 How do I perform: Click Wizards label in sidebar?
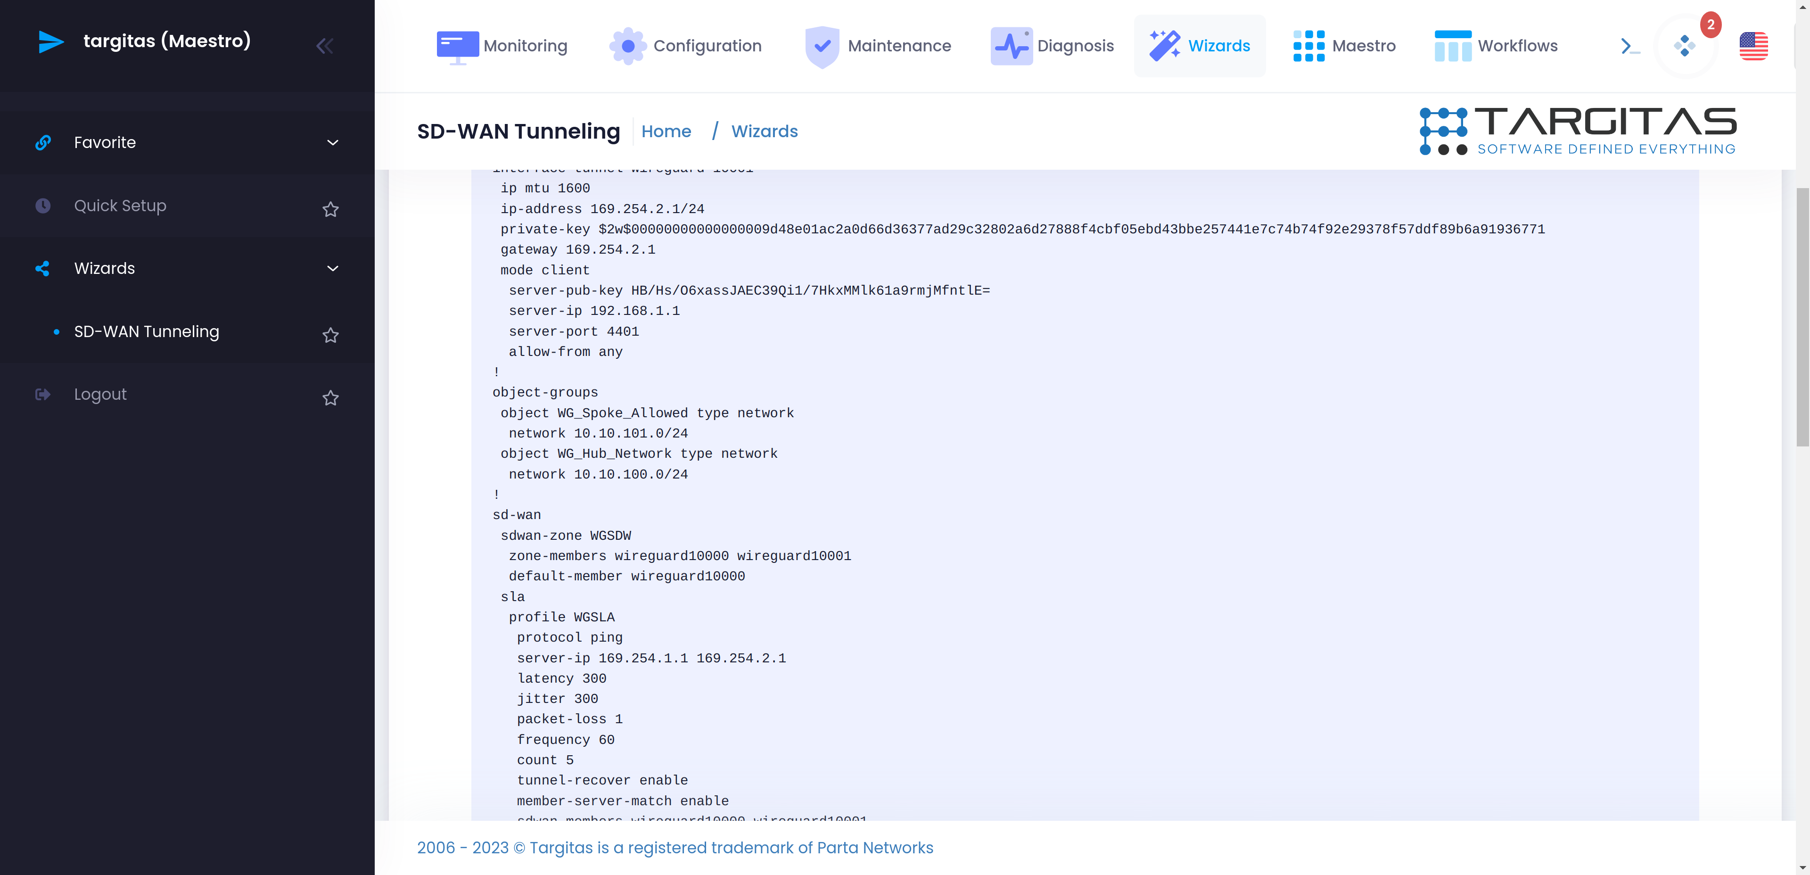(105, 268)
